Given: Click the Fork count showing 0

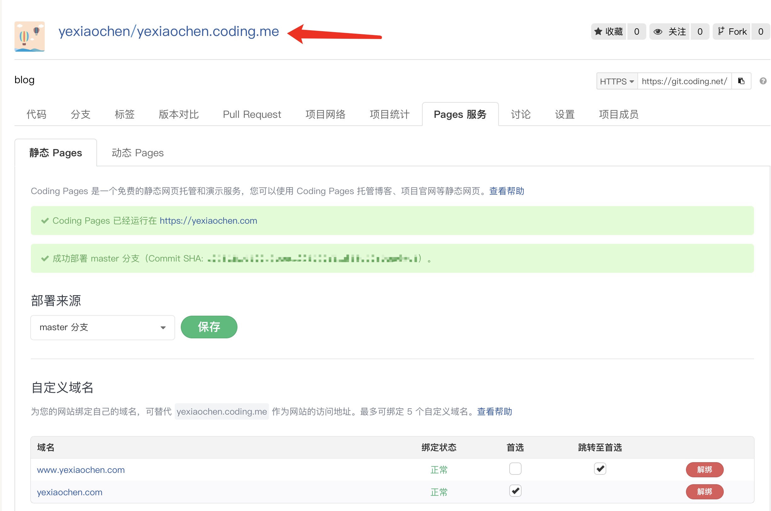Looking at the screenshot, I should 761,32.
